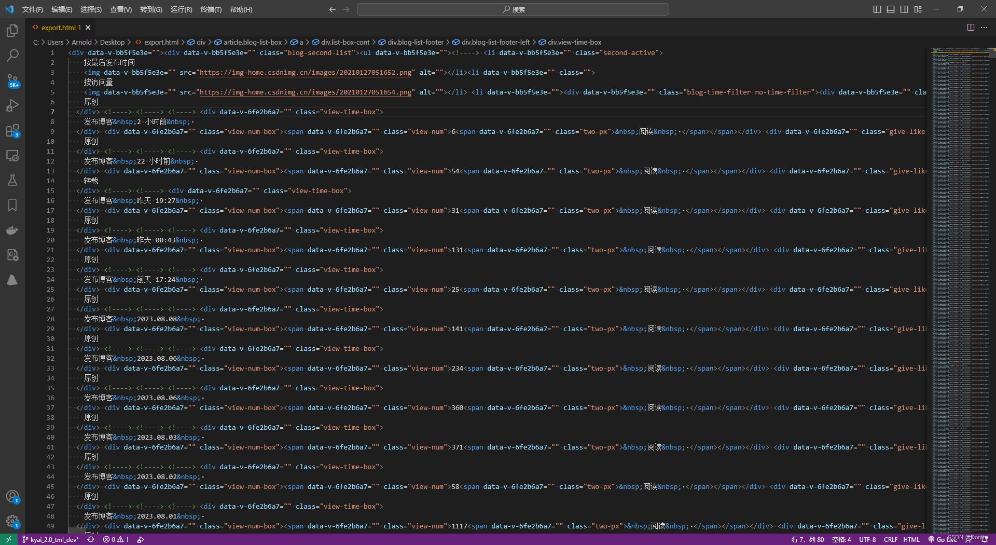Open the 编辑(E) menu
The image size is (996, 545).
coord(62,9)
